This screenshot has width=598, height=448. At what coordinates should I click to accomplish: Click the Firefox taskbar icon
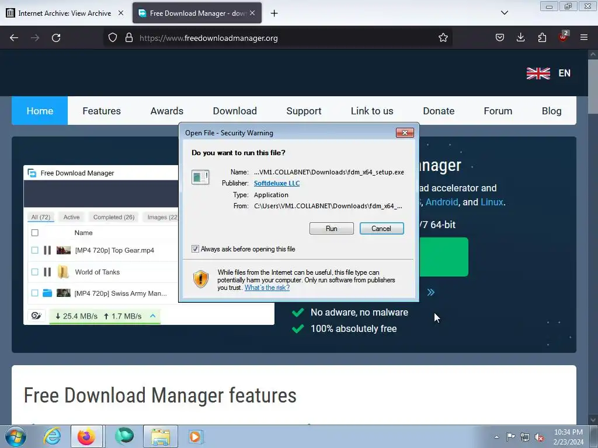coord(86,436)
